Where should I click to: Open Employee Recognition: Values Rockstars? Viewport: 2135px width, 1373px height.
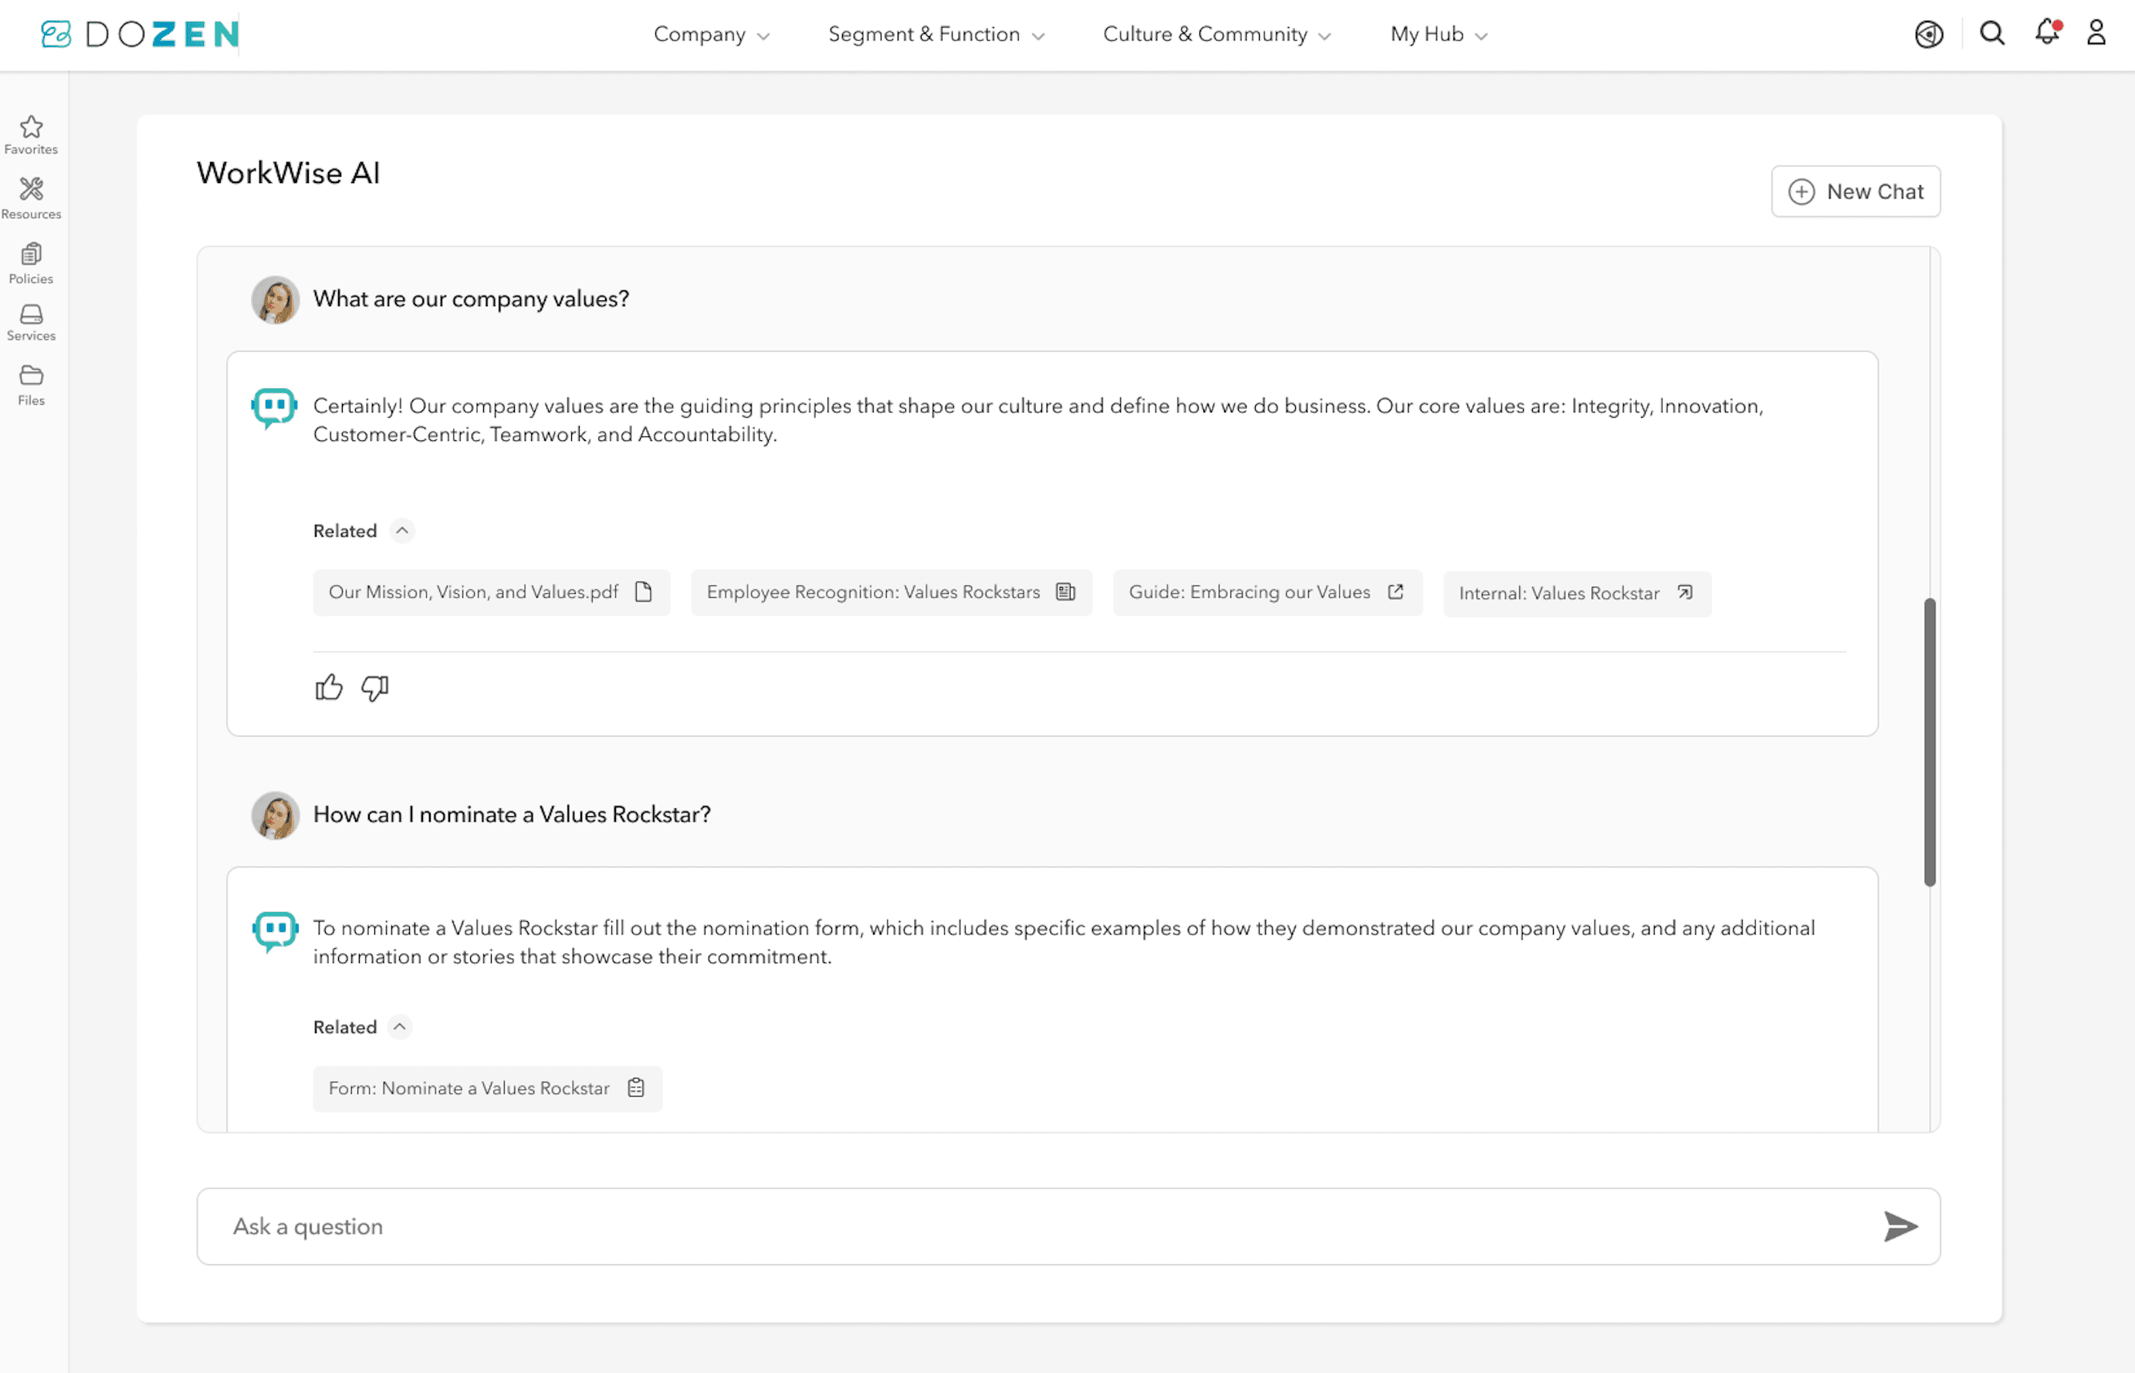coord(891,592)
